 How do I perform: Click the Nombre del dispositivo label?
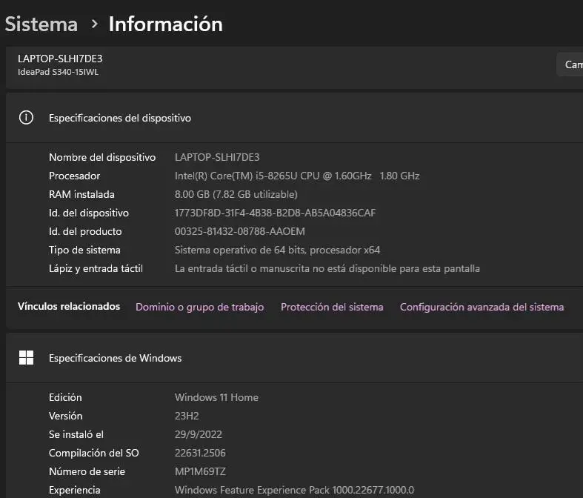coord(102,157)
